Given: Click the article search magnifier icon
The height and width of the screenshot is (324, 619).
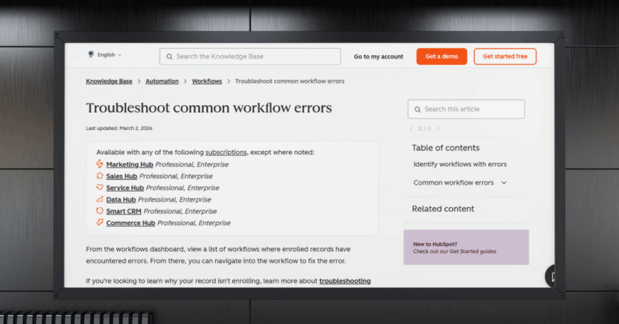Looking at the screenshot, I should [x=417, y=109].
